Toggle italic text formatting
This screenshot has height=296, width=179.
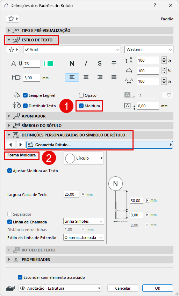tap(86, 63)
